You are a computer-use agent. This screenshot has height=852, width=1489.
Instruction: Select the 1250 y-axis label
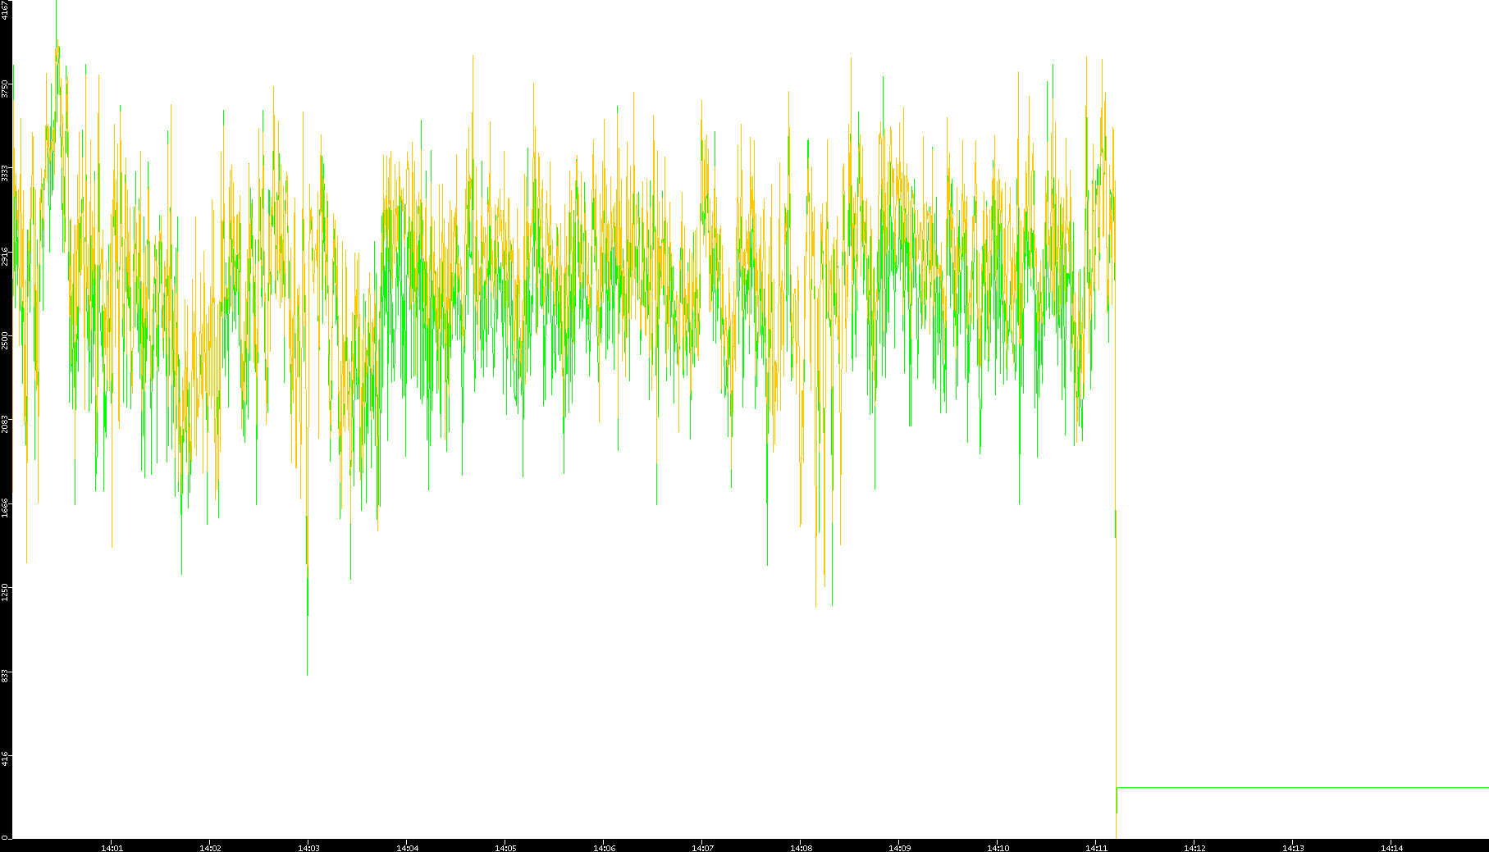coord(6,592)
